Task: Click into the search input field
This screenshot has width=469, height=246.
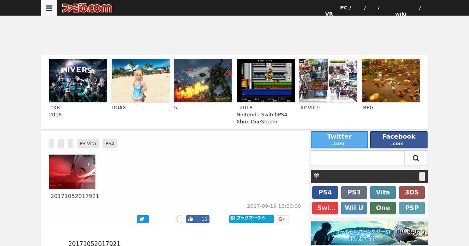Action: [358, 158]
